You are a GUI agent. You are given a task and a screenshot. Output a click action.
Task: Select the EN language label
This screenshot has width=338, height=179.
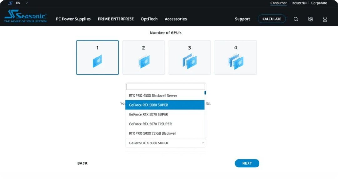(18, 3)
